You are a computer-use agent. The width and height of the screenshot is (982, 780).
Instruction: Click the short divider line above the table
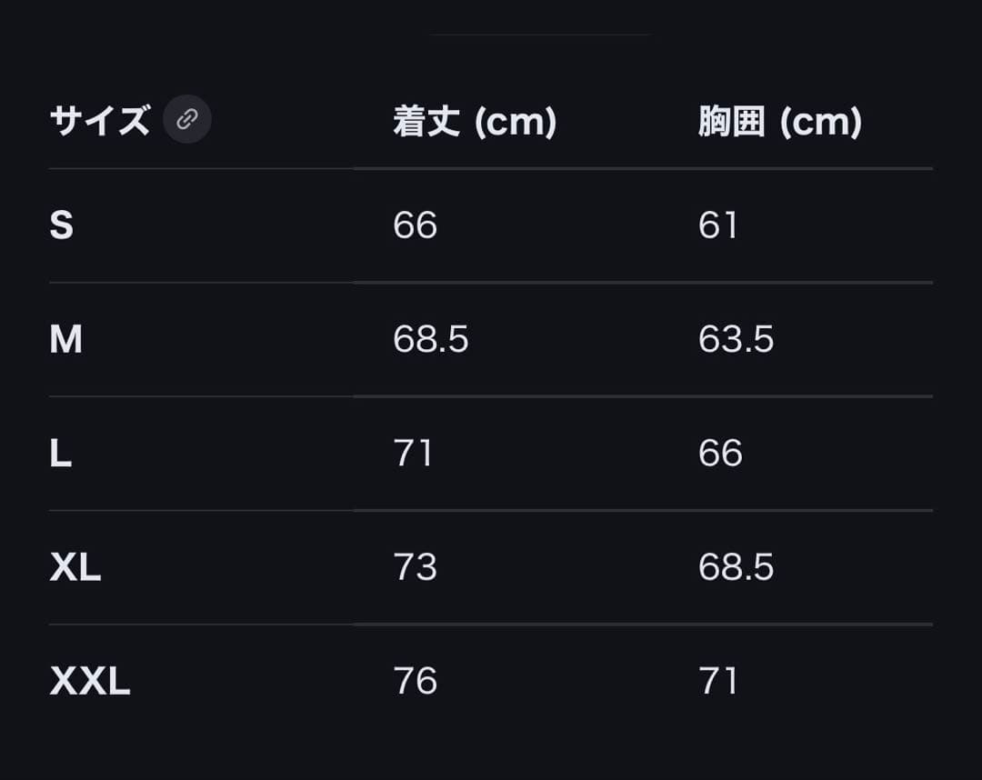pyautogui.click(x=540, y=35)
